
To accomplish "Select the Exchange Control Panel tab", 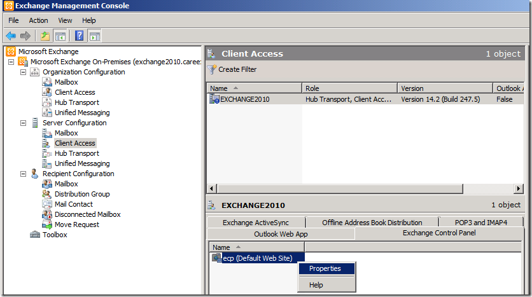I will tap(439, 233).
